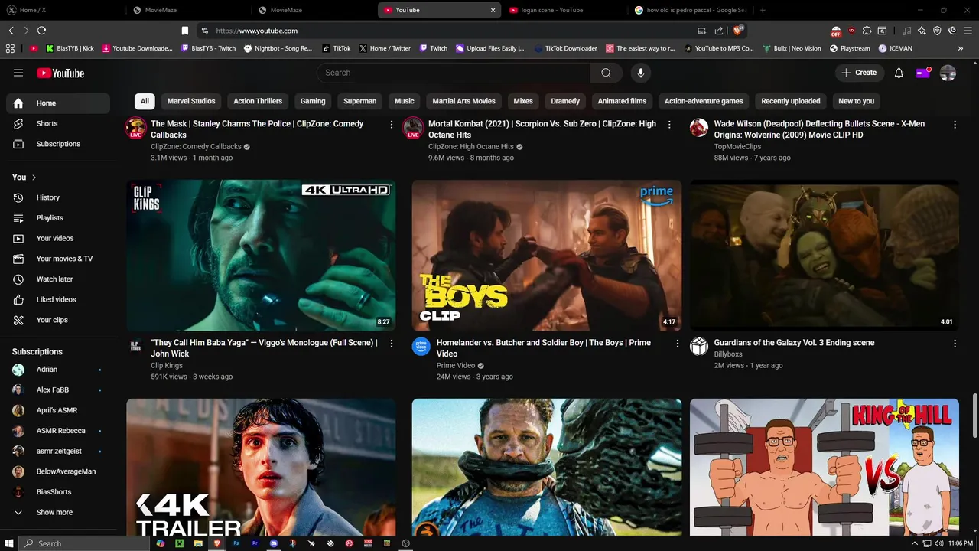Play the John Wick Baba Yaga thumbnail

click(x=261, y=255)
